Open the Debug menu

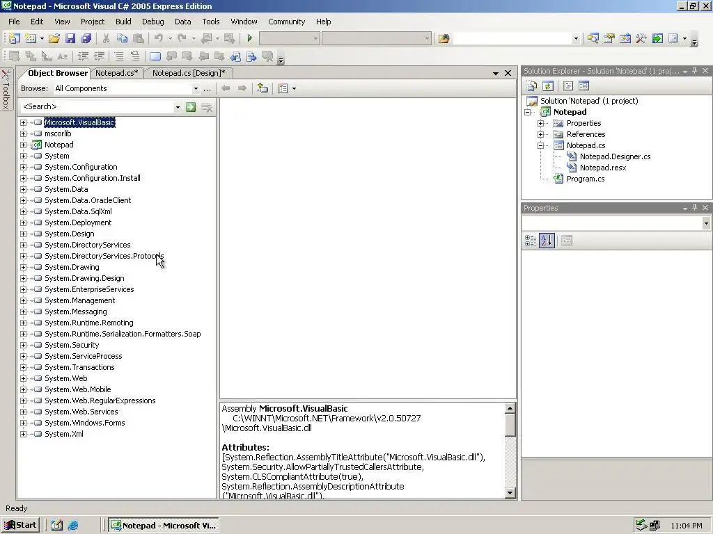point(152,22)
